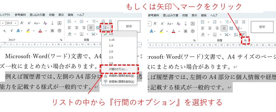Click shrink font icon in left screenshot

29,23
